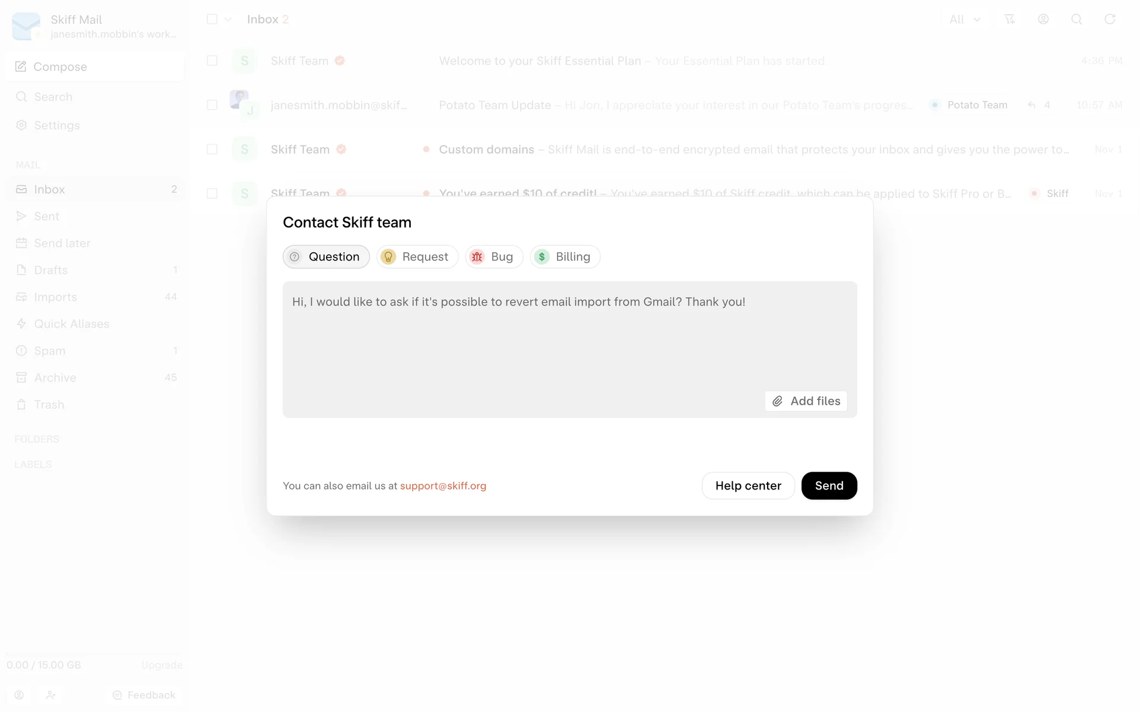This screenshot has width=1140, height=712.
Task: Open the Compose pencil icon
Action: pyautogui.click(x=21, y=66)
